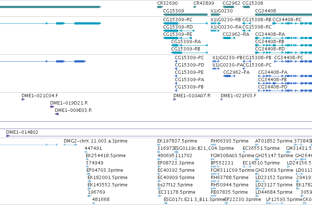The height and width of the screenshot is (205, 312).
Task: Select EST RH63788.5prime
Action: pos(215,181)
